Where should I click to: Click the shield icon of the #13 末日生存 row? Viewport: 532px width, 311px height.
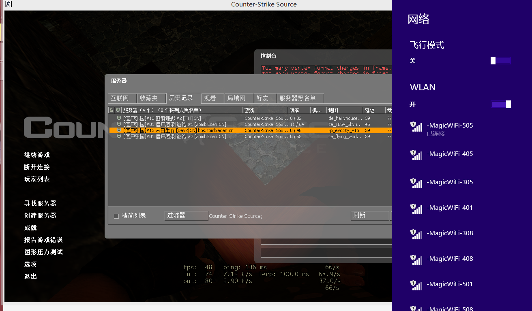[119, 130]
